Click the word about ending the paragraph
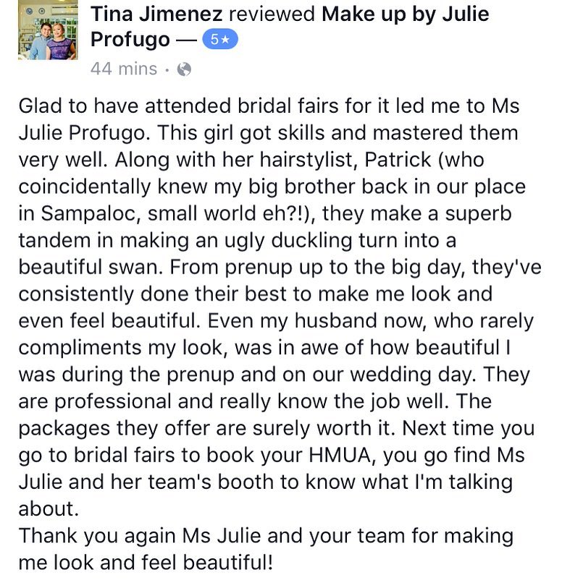The height and width of the screenshot is (580, 562). point(49,508)
